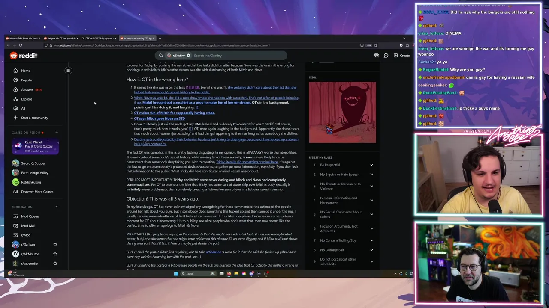This screenshot has height=308, width=549.
Task: Open the DGGL monster artwork thumbnail
Action: (342, 113)
